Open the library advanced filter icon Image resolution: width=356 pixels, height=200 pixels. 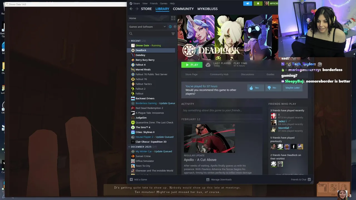pyautogui.click(x=173, y=34)
